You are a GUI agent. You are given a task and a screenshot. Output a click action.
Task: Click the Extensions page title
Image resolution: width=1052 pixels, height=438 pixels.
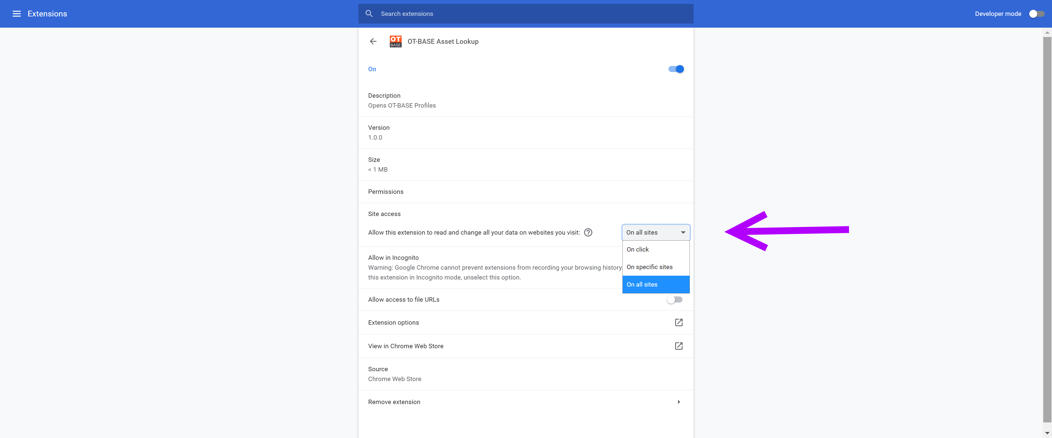[47, 14]
